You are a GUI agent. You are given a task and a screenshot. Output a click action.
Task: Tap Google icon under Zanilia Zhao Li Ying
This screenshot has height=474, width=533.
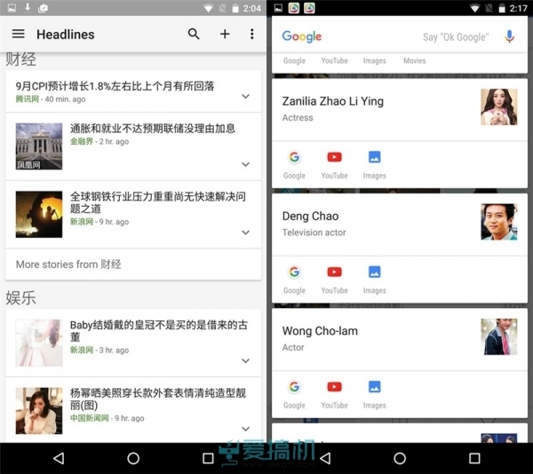pyautogui.click(x=294, y=157)
